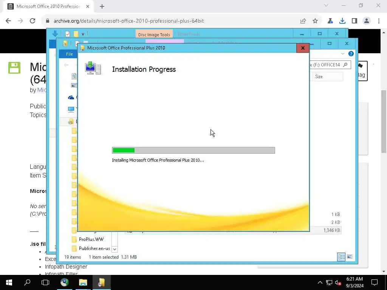This screenshot has width=387, height=290.
Task: Open the File tab in Explorer
Action: click(x=69, y=54)
